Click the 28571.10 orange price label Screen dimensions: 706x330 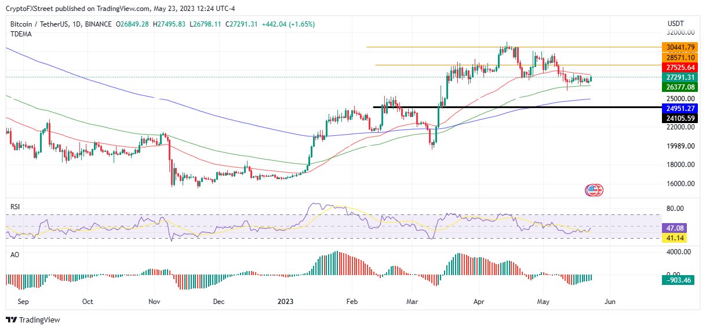(x=679, y=57)
